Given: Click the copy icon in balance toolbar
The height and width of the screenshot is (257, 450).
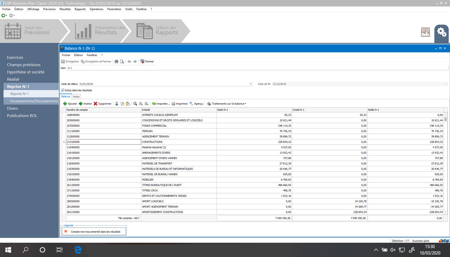Looking at the screenshot, I should (122, 104).
